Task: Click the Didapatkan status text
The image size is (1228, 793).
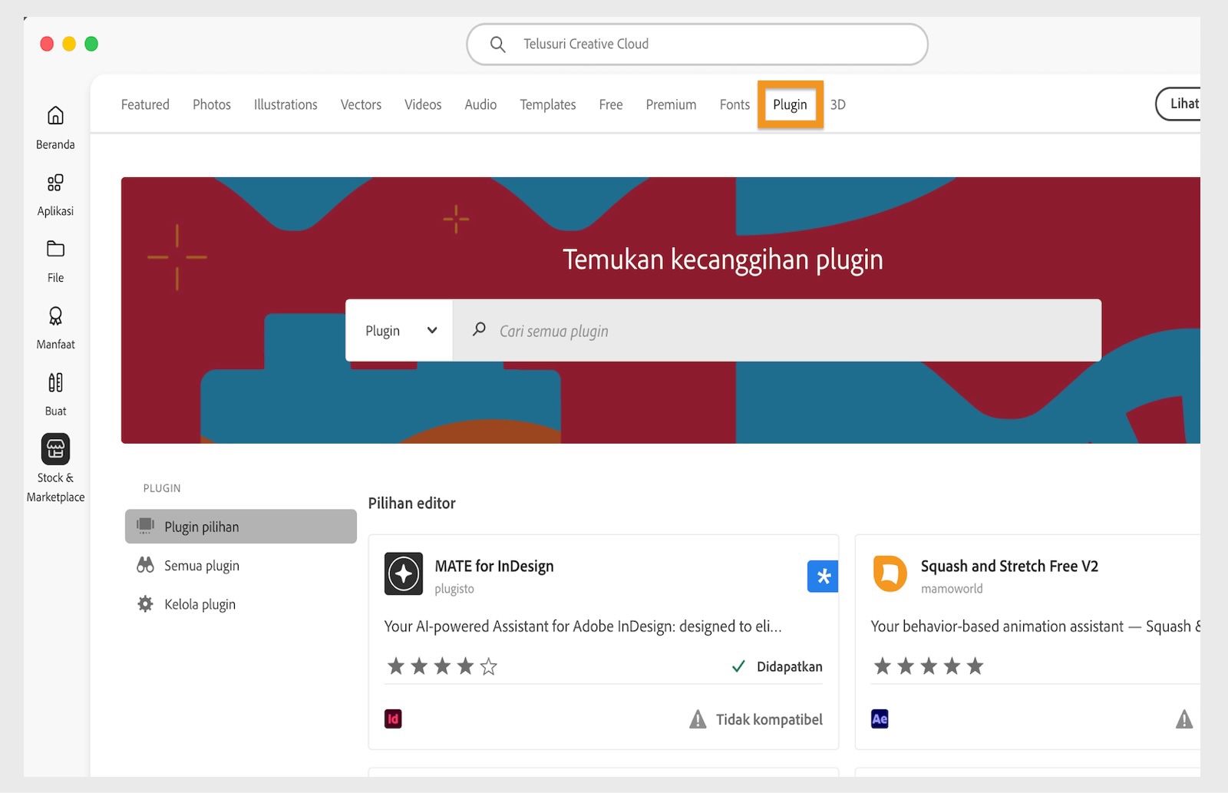Action: [790, 666]
